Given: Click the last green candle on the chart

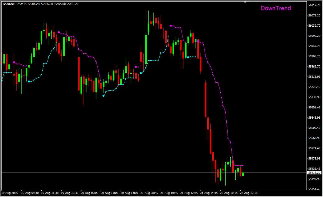Looking at the screenshot, I should pos(243,174).
